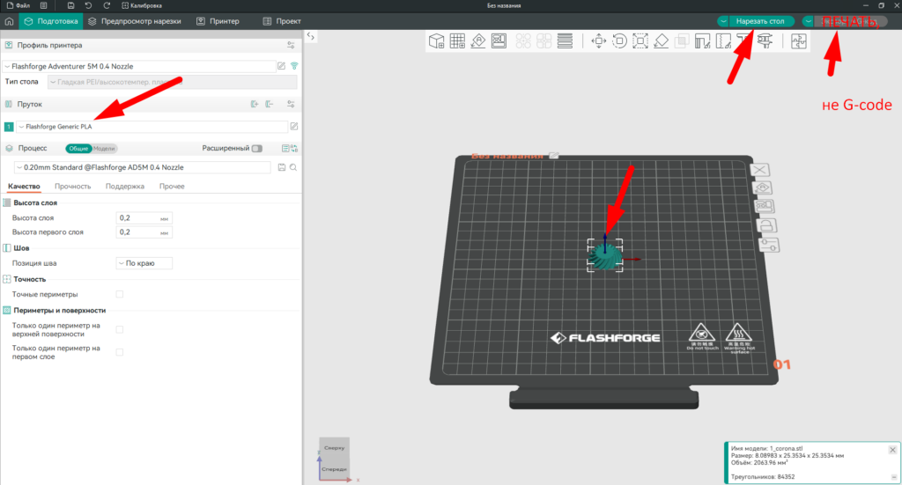Select the Scale tool in the toolbar
The width and height of the screenshot is (902, 485).
tap(640, 40)
